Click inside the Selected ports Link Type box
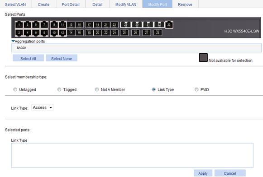Viewport: 263px width, 177px height. 132,155
